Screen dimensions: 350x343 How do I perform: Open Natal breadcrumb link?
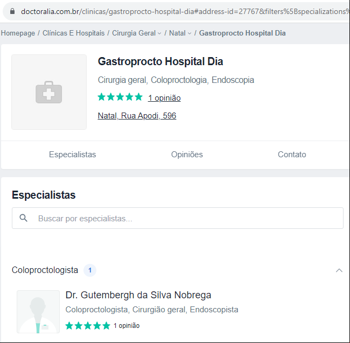(x=177, y=33)
